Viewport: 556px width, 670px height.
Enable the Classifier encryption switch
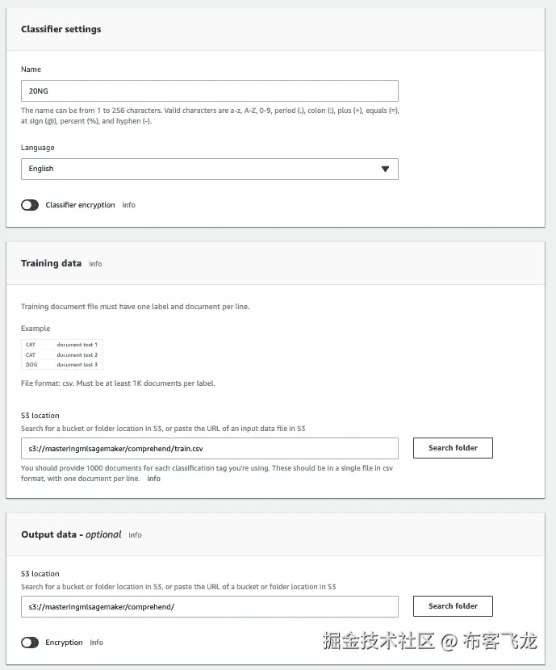30,205
